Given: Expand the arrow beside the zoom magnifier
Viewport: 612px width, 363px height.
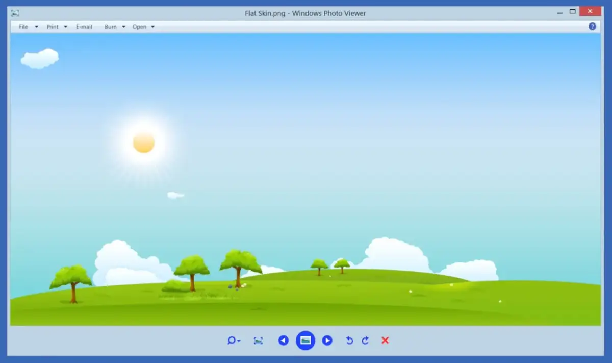Looking at the screenshot, I should [239, 341].
